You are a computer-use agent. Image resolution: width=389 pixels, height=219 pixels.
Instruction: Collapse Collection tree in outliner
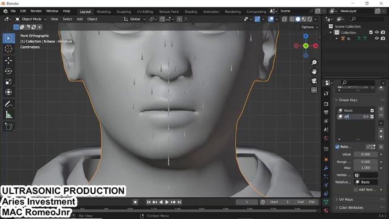pos(331,32)
